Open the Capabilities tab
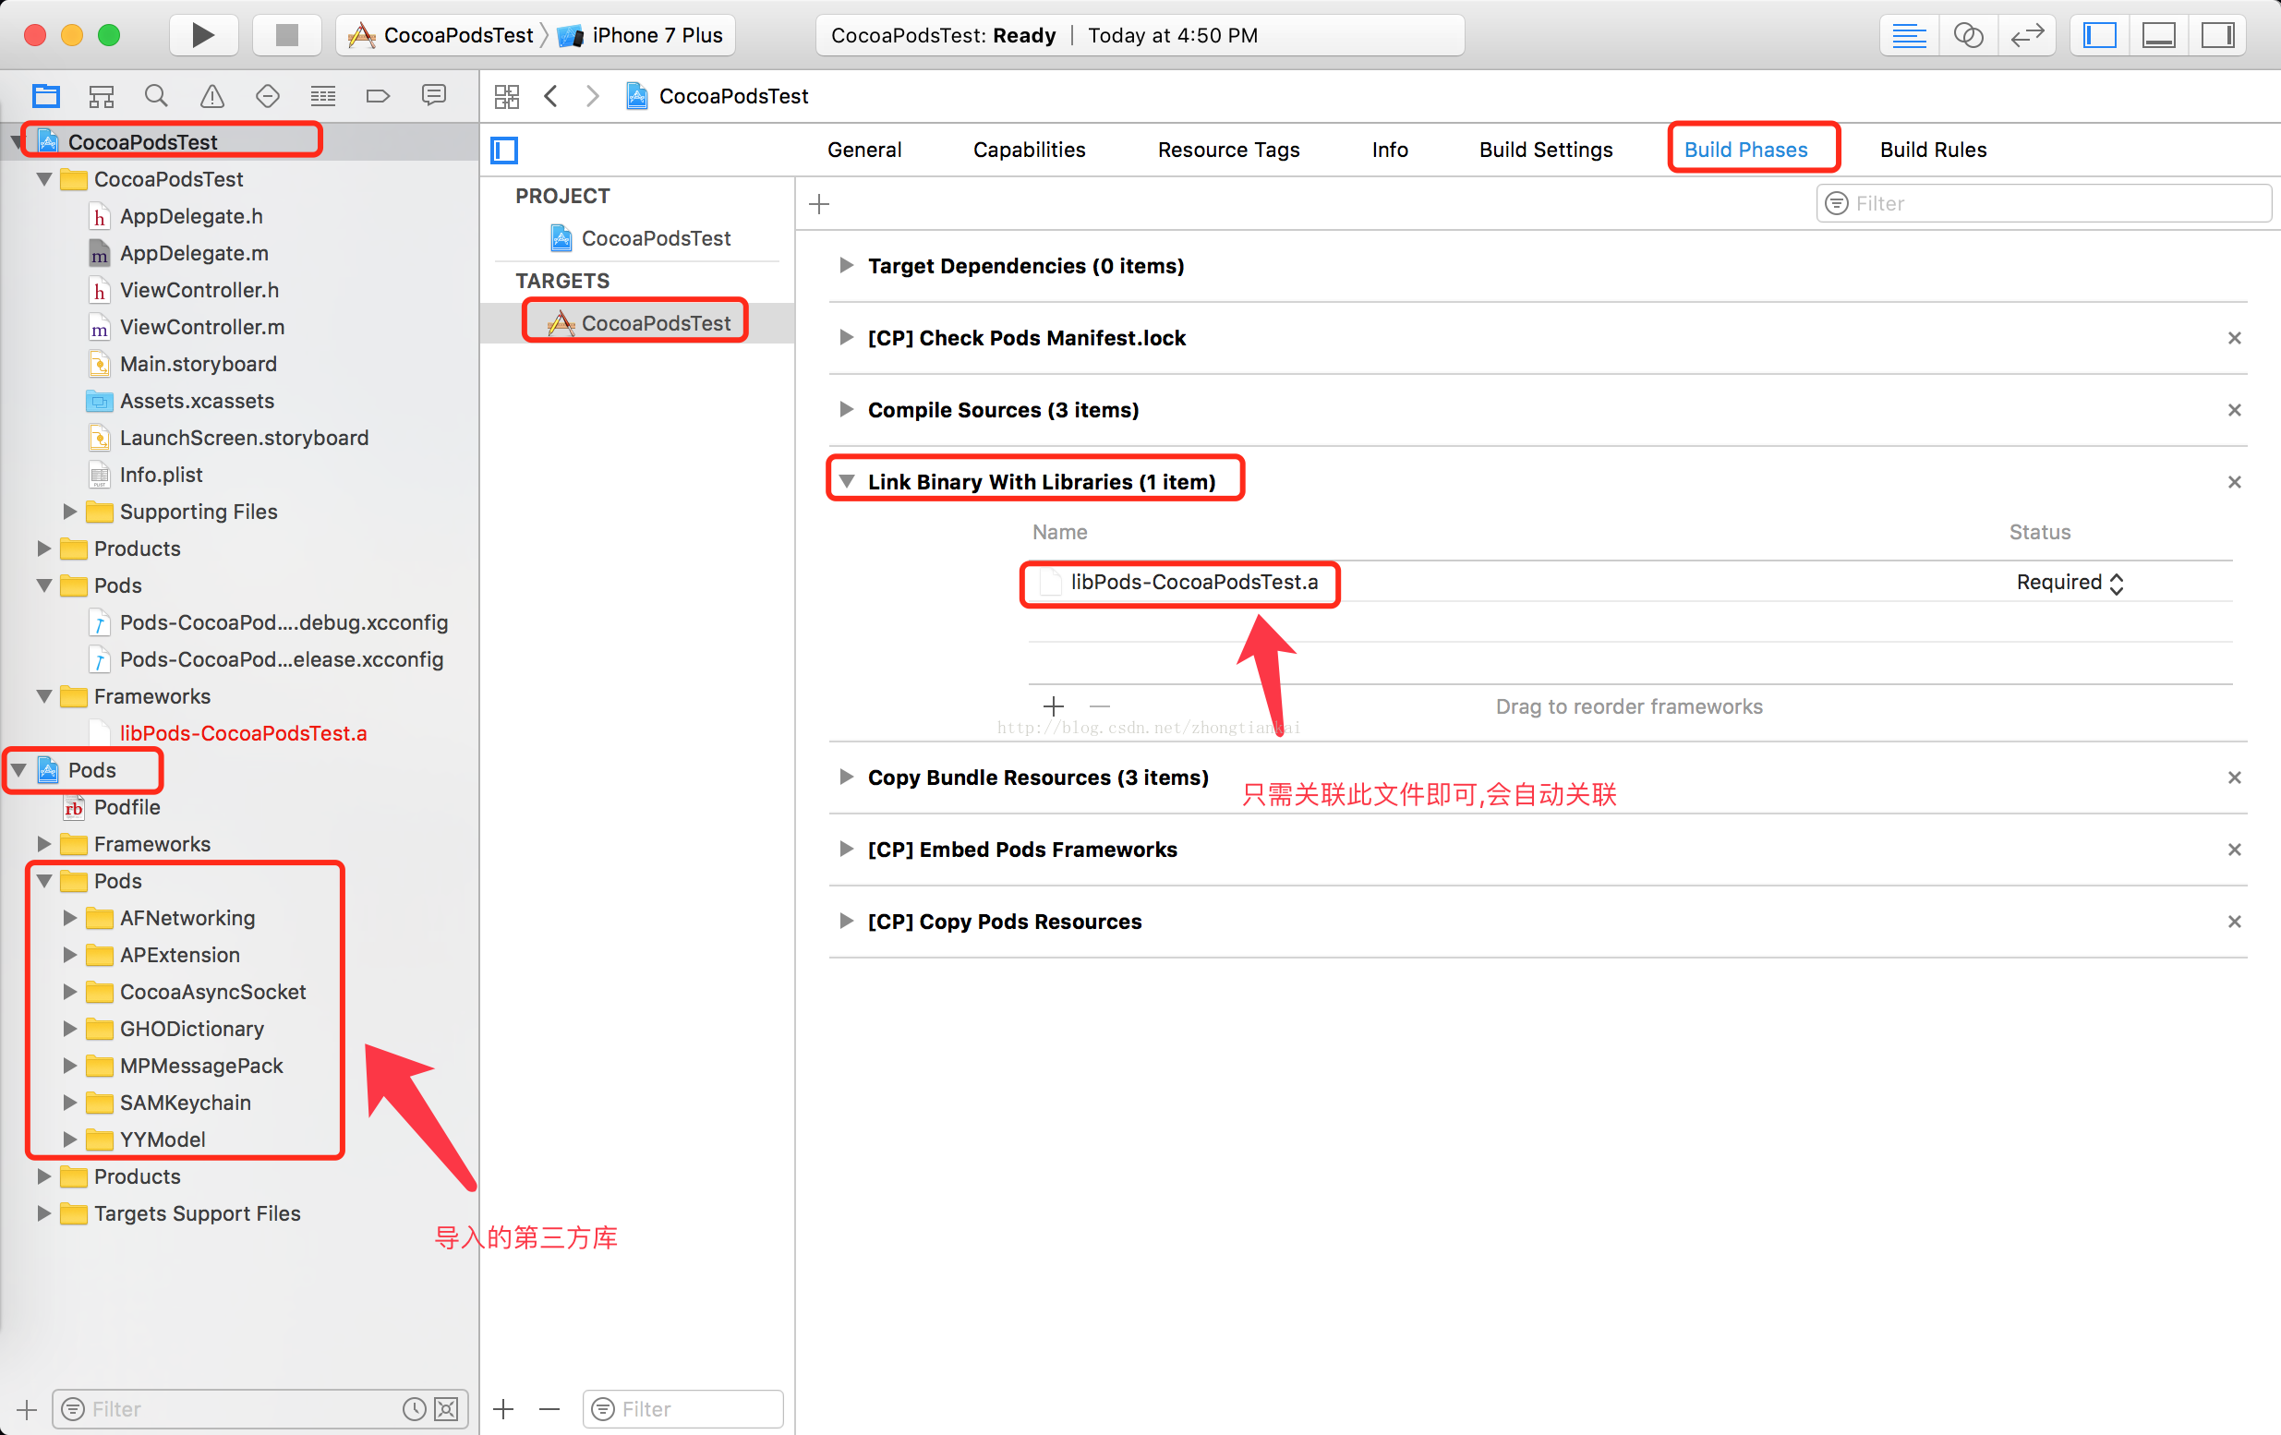The image size is (2281, 1435). click(x=1029, y=150)
